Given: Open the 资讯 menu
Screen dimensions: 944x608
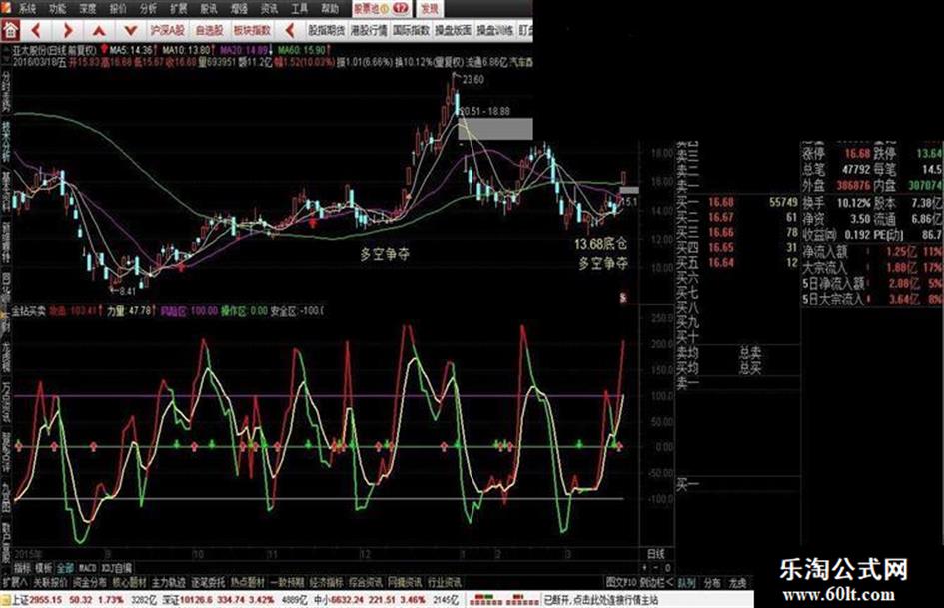Looking at the screenshot, I should click(269, 8).
